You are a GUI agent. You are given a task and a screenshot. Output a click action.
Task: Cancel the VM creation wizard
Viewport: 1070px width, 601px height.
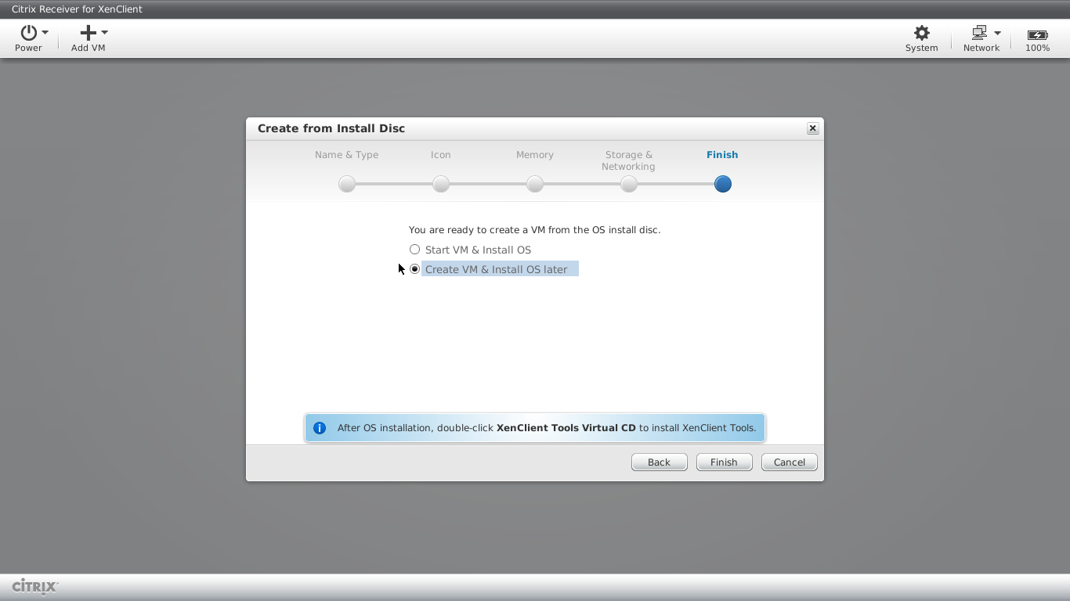pos(789,462)
